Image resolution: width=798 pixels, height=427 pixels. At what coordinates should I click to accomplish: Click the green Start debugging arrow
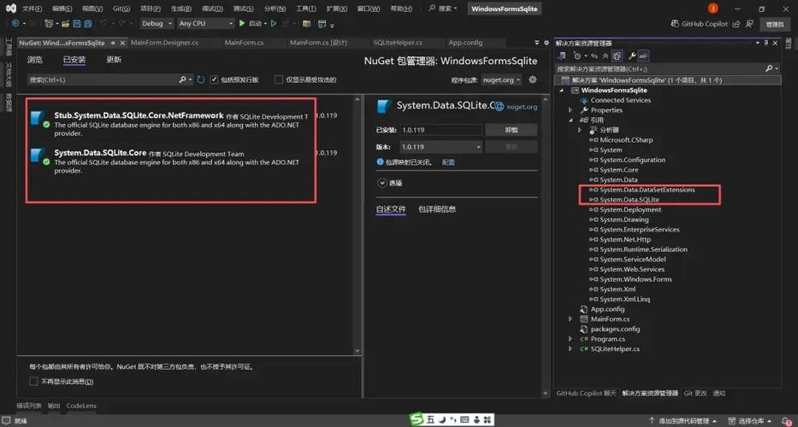pyautogui.click(x=242, y=23)
